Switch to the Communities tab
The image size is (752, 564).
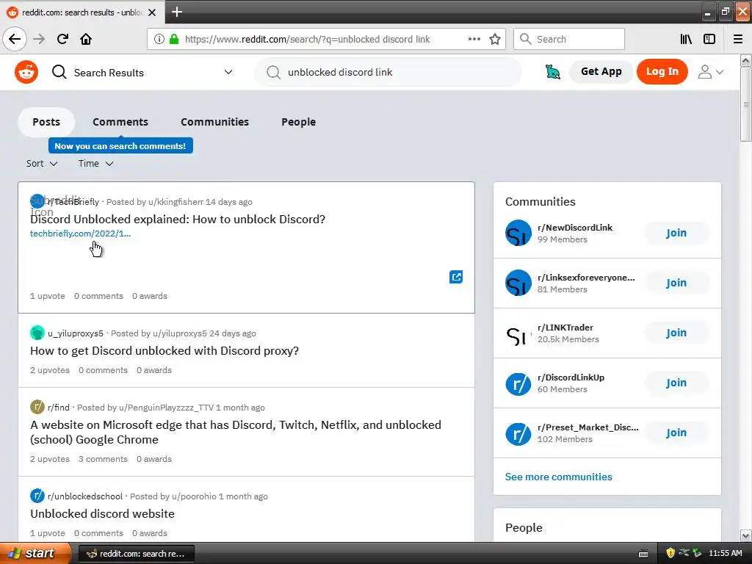[214, 122]
